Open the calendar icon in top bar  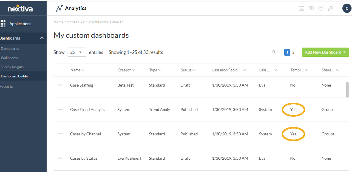click(301, 8)
